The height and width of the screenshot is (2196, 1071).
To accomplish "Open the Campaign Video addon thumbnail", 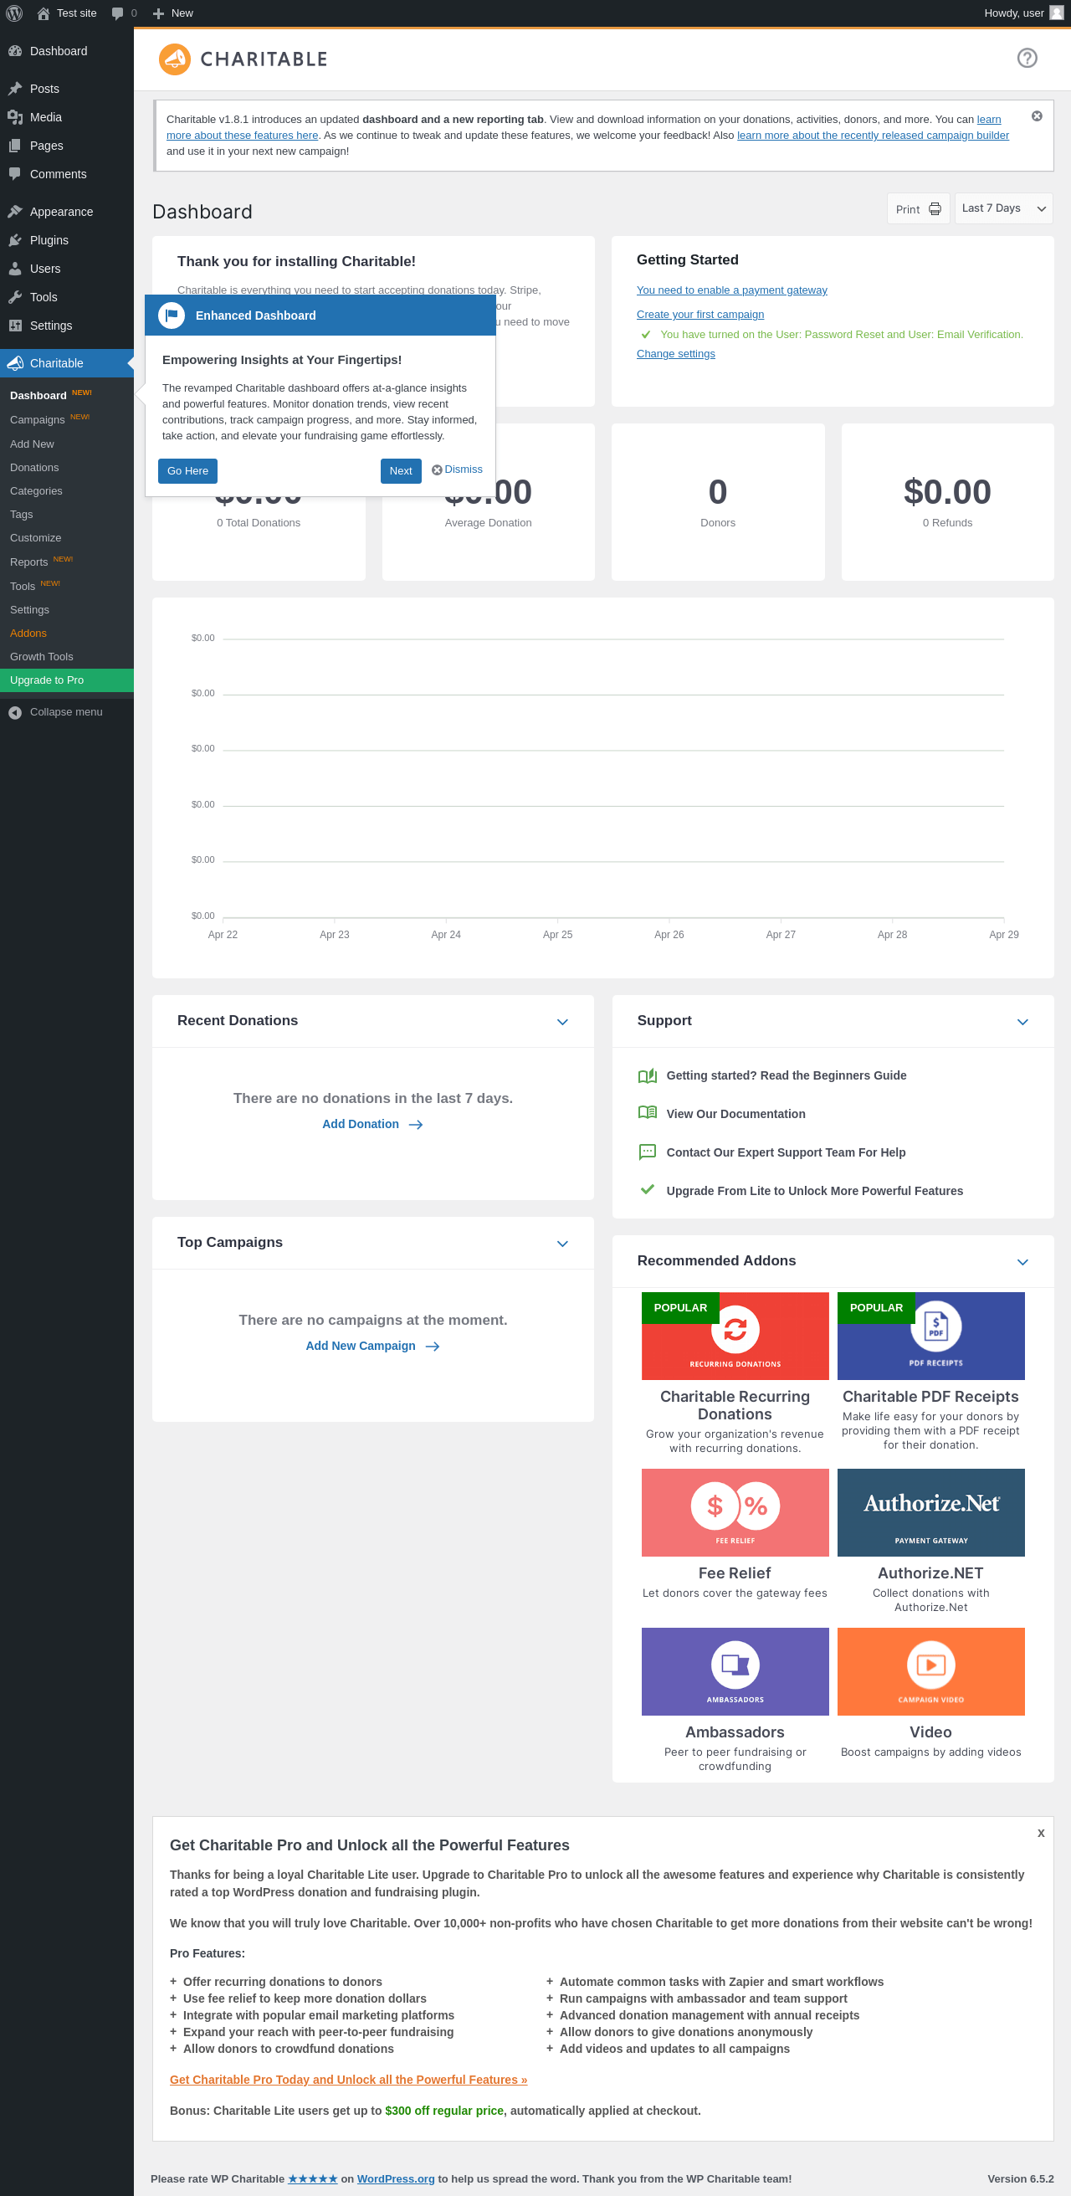I will click(x=930, y=1672).
